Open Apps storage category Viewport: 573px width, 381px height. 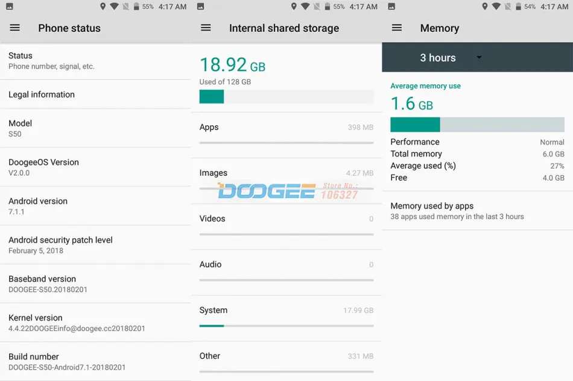286,134
